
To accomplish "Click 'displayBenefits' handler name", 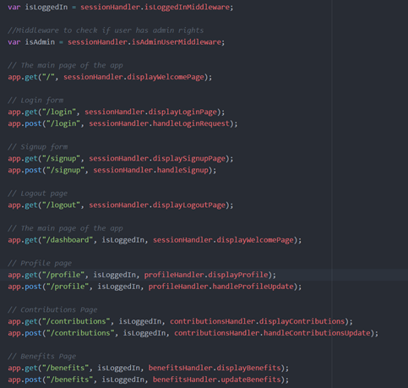I will (249, 368).
